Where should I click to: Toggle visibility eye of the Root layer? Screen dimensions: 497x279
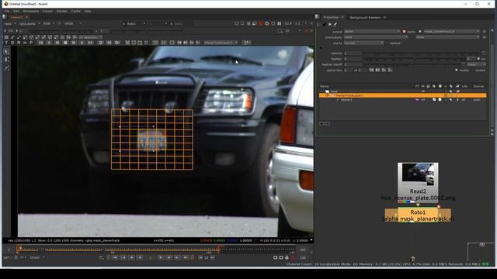(422, 91)
